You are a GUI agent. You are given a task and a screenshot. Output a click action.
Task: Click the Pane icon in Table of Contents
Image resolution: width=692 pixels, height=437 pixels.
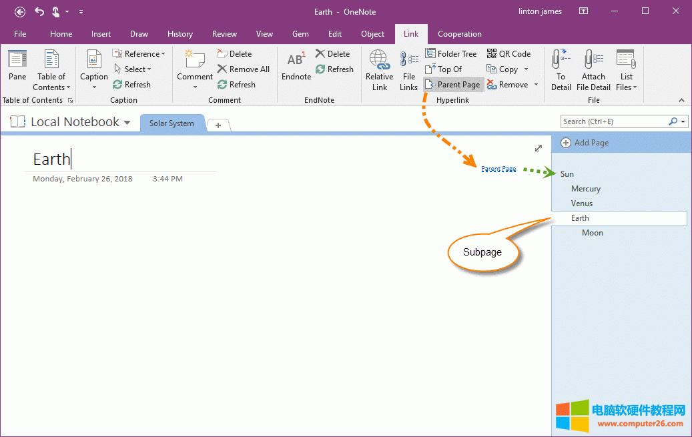17,60
